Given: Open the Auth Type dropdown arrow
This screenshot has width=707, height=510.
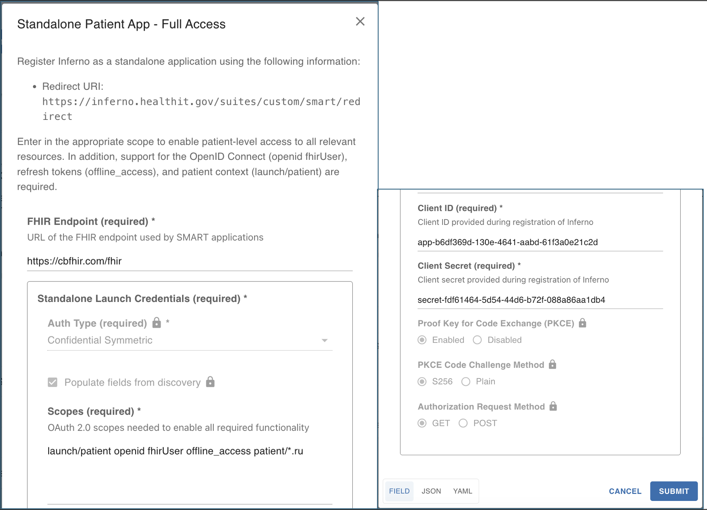Looking at the screenshot, I should click(324, 340).
